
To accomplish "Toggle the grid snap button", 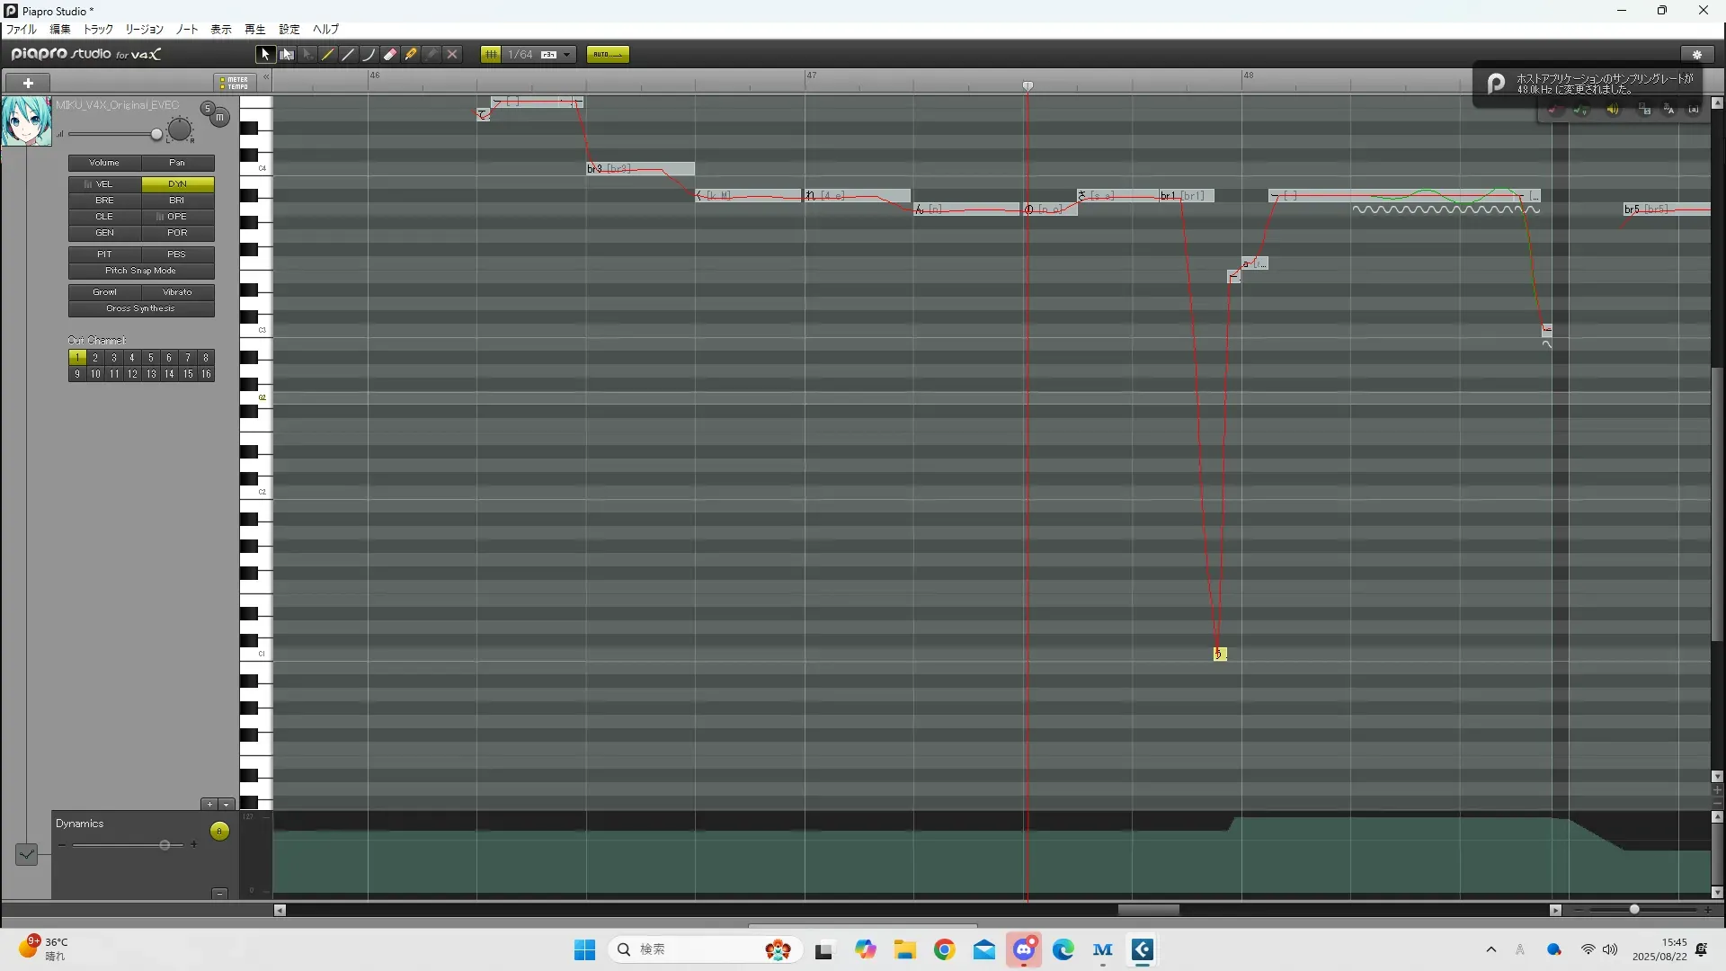I will pos(491,55).
